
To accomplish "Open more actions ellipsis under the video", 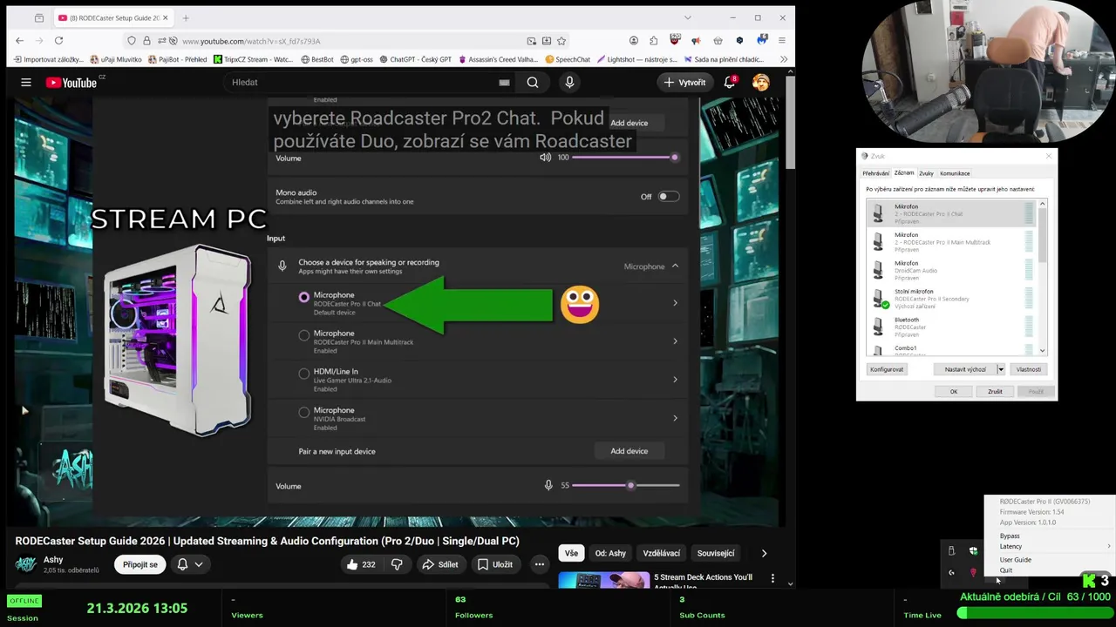I will [x=540, y=564].
